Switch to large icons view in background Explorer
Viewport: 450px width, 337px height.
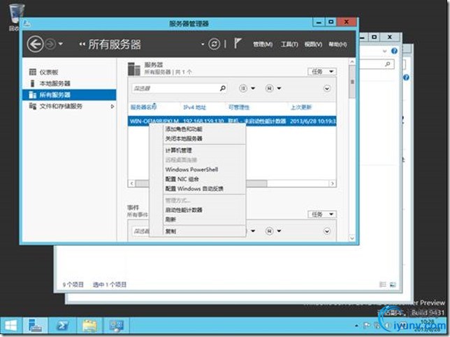coord(393,284)
